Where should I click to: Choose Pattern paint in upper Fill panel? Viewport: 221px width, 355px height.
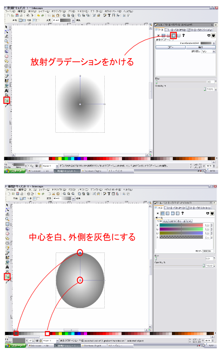point(179,35)
